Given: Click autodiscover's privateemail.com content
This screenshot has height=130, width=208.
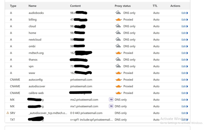Looking at the screenshot, I should (81, 86).
